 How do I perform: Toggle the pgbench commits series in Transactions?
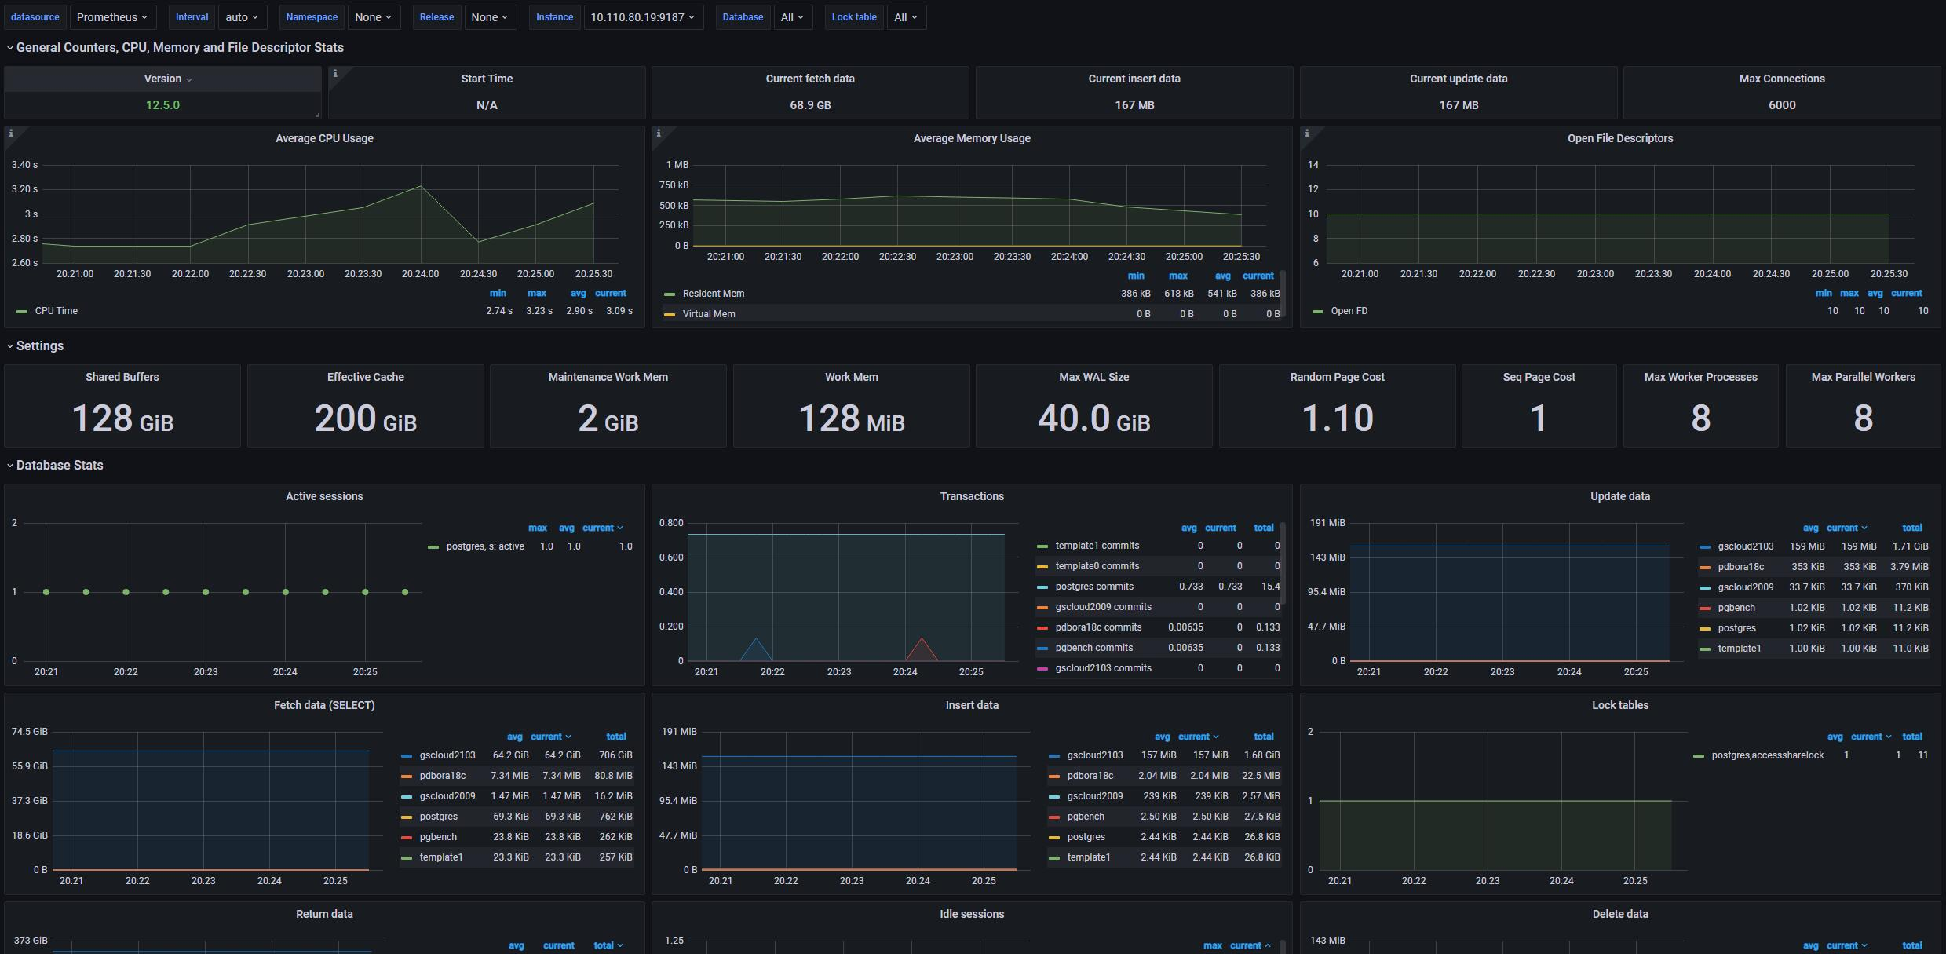click(1093, 648)
